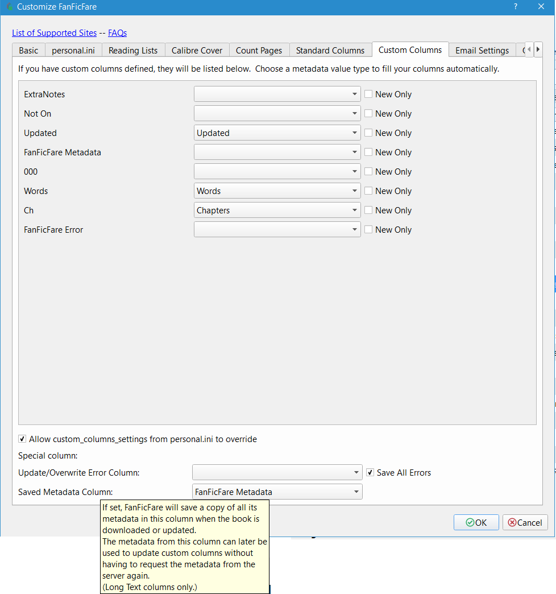Click the Update/Overwrite Error Column label

pyautogui.click(x=78, y=472)
